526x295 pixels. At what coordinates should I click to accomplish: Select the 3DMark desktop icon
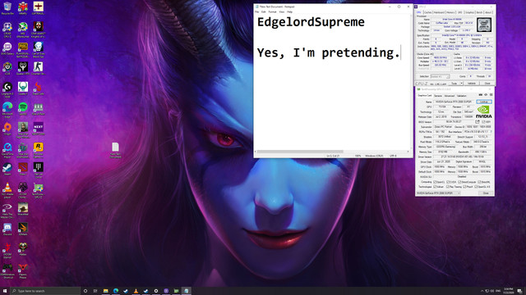pyautogui.click(x=23, y=229)
